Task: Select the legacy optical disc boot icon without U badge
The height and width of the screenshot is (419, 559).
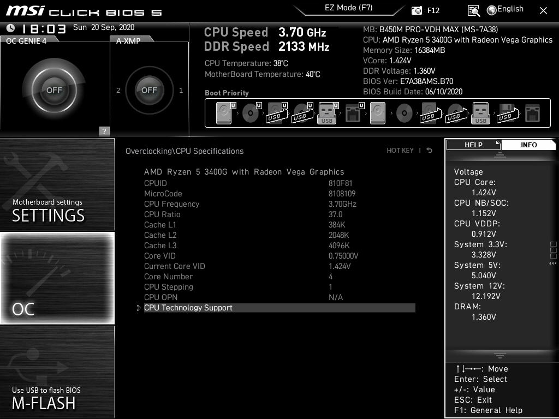Action: 405,113
